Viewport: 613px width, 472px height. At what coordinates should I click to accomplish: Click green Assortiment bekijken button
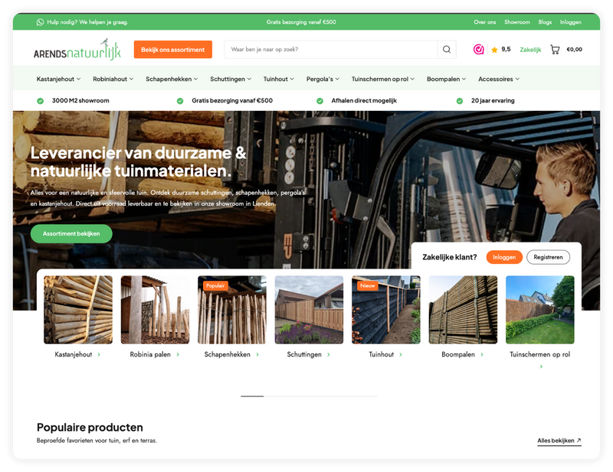[x=71, y=234]
